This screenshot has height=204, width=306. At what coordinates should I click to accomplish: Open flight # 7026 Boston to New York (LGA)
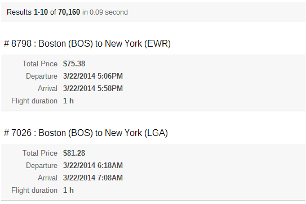(86, 133)
